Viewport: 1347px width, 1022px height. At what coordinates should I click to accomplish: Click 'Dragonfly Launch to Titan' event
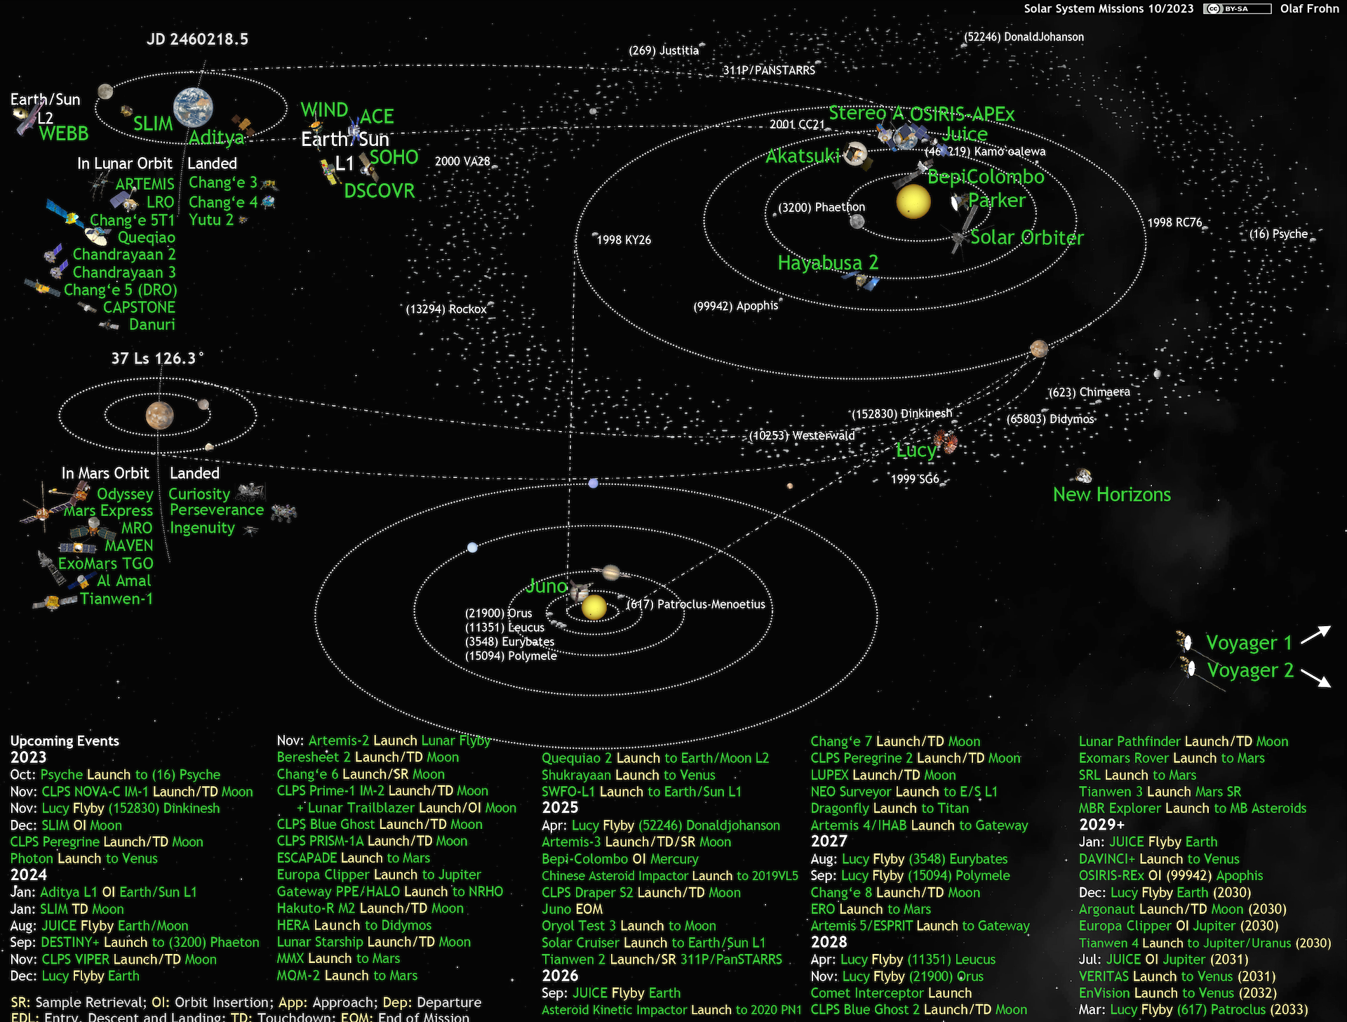[x=890, y=808]
